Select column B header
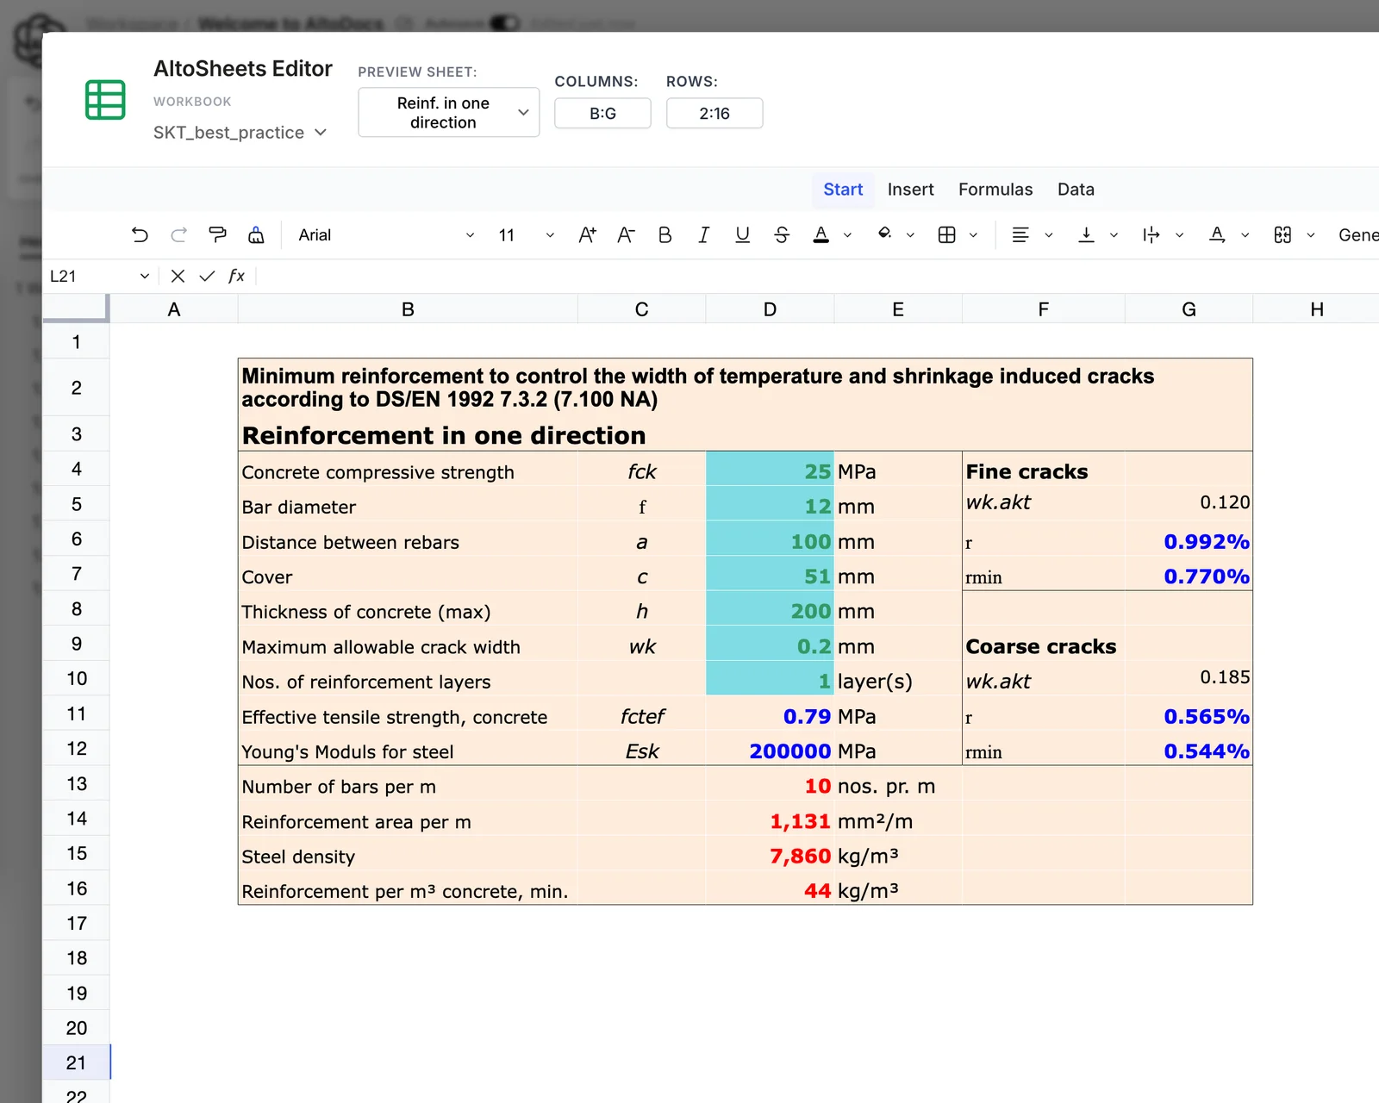 408,309
